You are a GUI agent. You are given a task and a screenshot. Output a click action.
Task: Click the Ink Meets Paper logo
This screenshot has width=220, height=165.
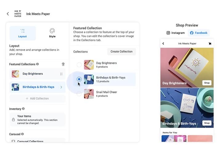point(18,14)
